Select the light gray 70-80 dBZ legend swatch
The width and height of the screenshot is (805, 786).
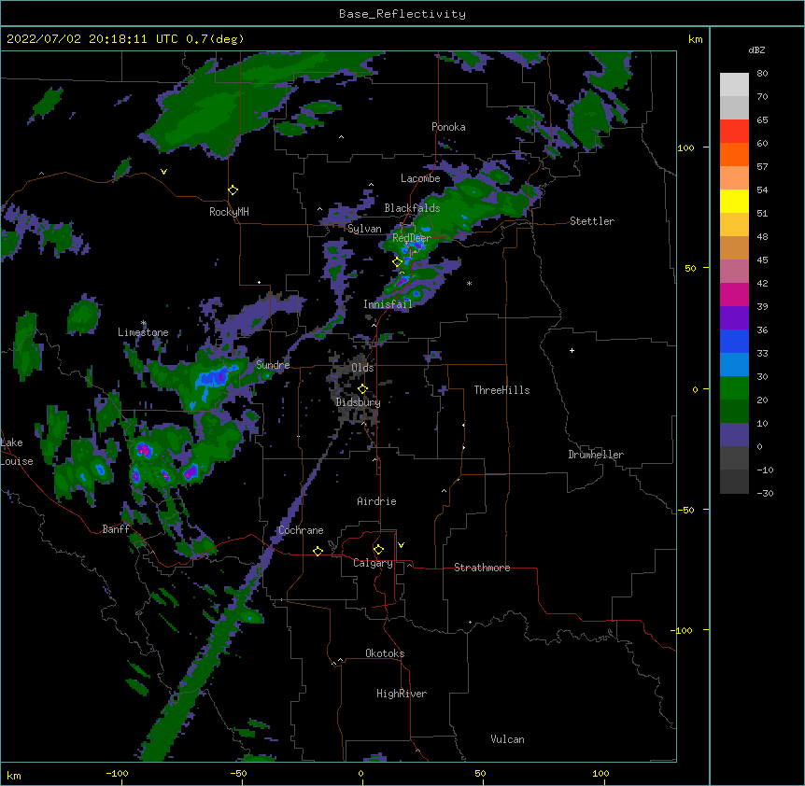[734, 85]
